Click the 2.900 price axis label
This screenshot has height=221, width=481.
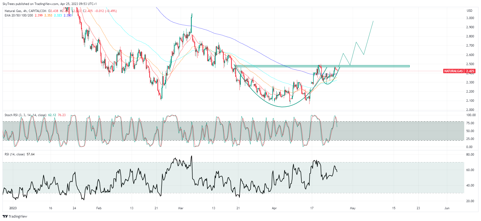(x=470, y=27)
